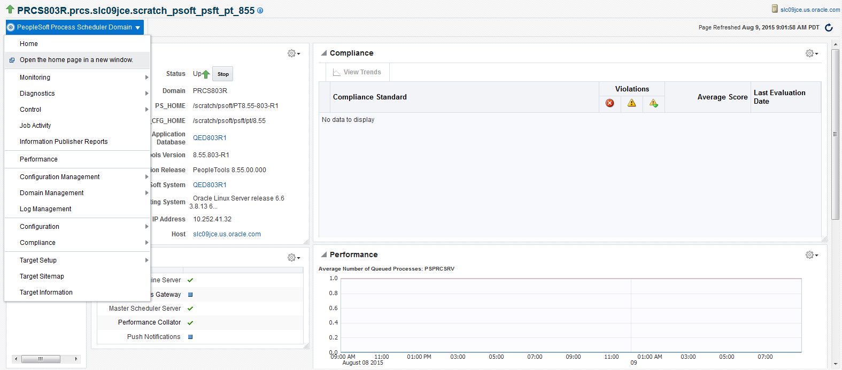Click the View Trends chart icon
842x370 pixels.
pyautogui.click(x=337, y=72)
